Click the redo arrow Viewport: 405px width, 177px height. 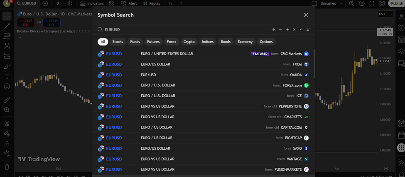click(x=180, y=3)
